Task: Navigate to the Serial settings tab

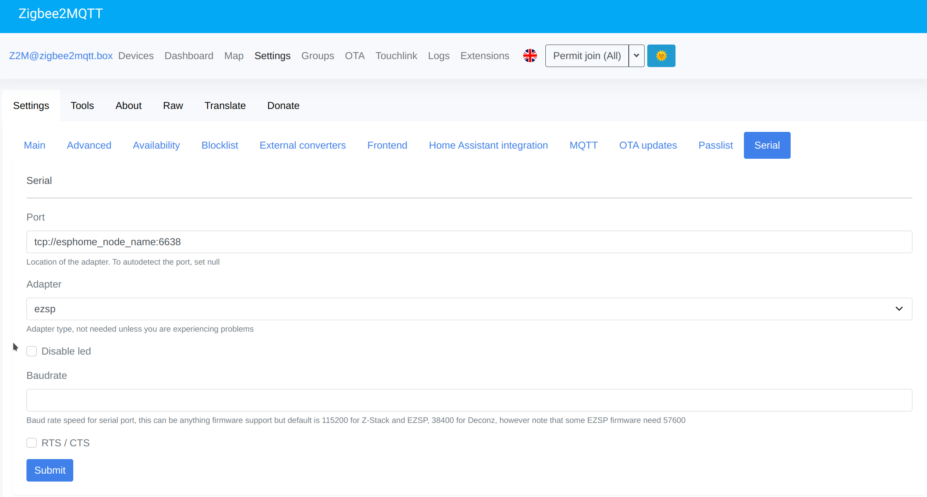Action: click(767, 145)
